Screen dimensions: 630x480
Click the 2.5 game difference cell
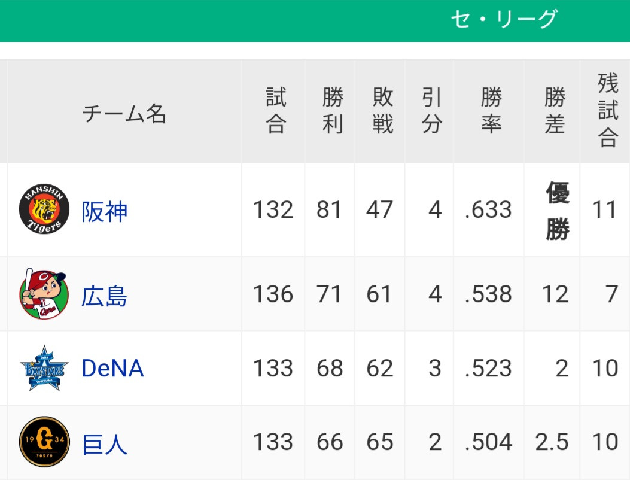click(x=552, y=442)
